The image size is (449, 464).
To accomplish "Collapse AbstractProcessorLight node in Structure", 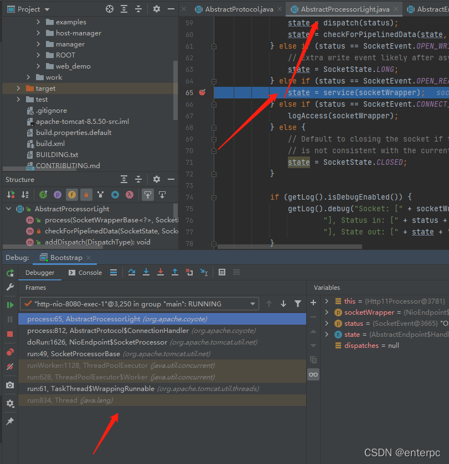I will 9,208.
